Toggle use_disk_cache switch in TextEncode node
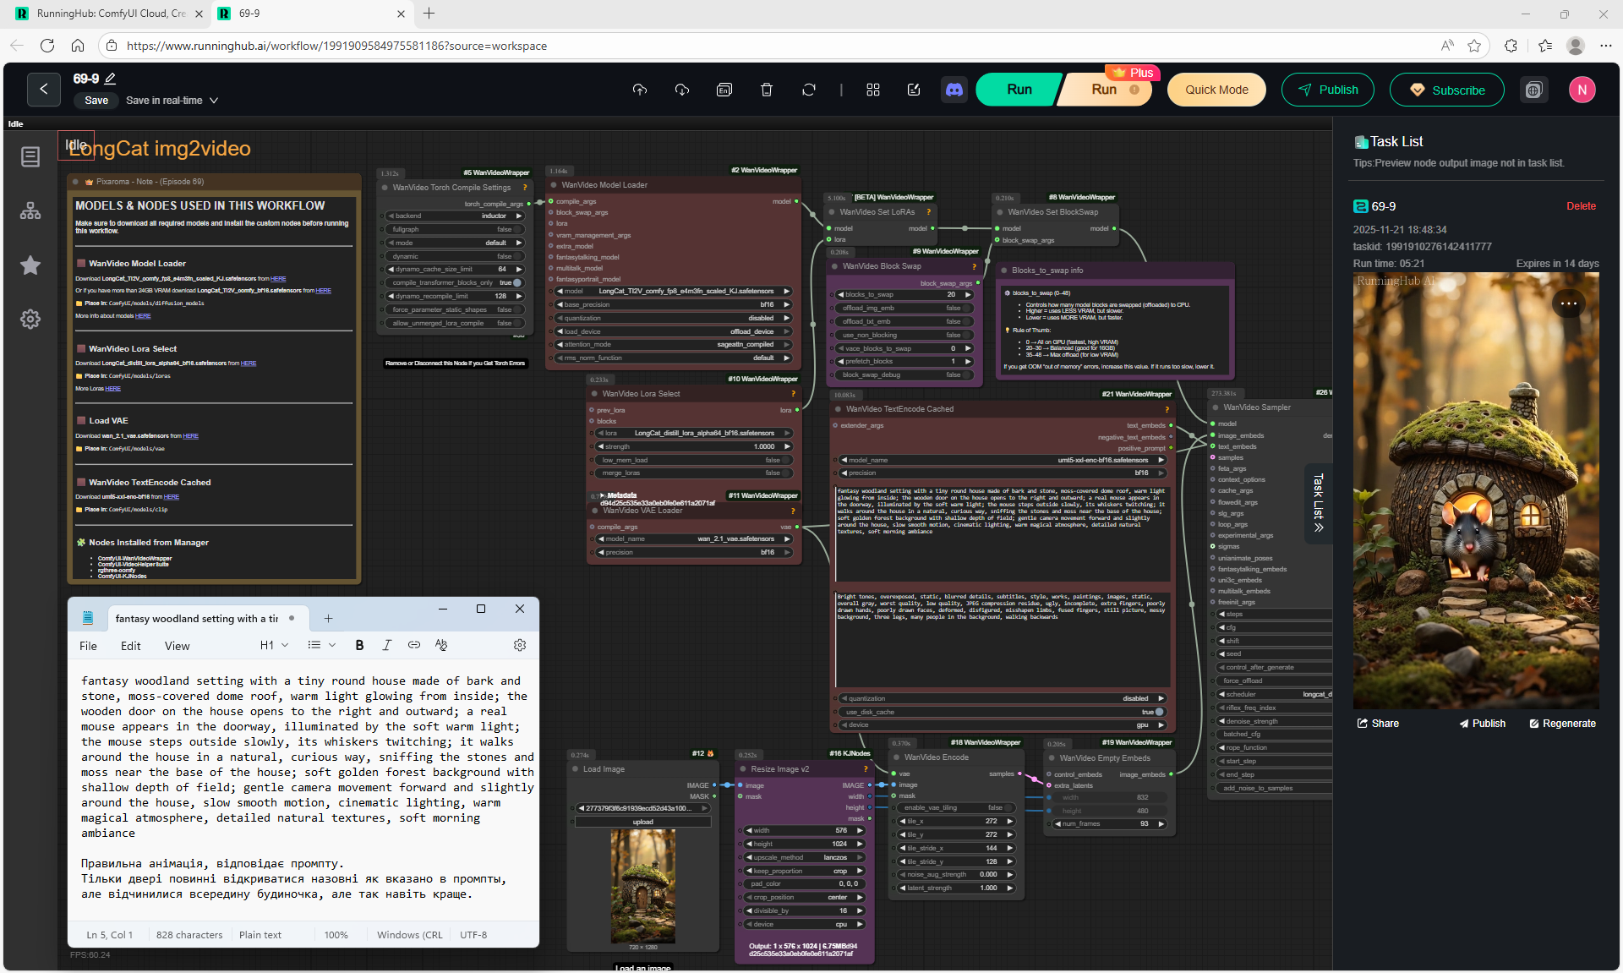Image resolution: width=1623 pixels, height=973 pixels. click(x=1159, y=712)
